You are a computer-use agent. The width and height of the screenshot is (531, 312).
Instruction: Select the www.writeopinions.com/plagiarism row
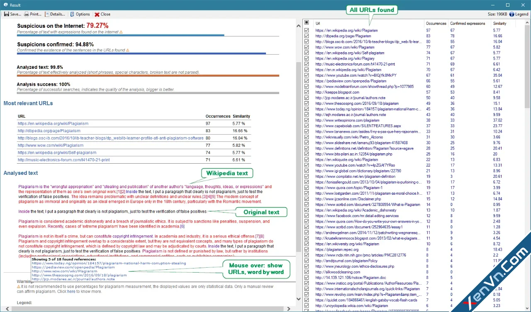[413, 120]
